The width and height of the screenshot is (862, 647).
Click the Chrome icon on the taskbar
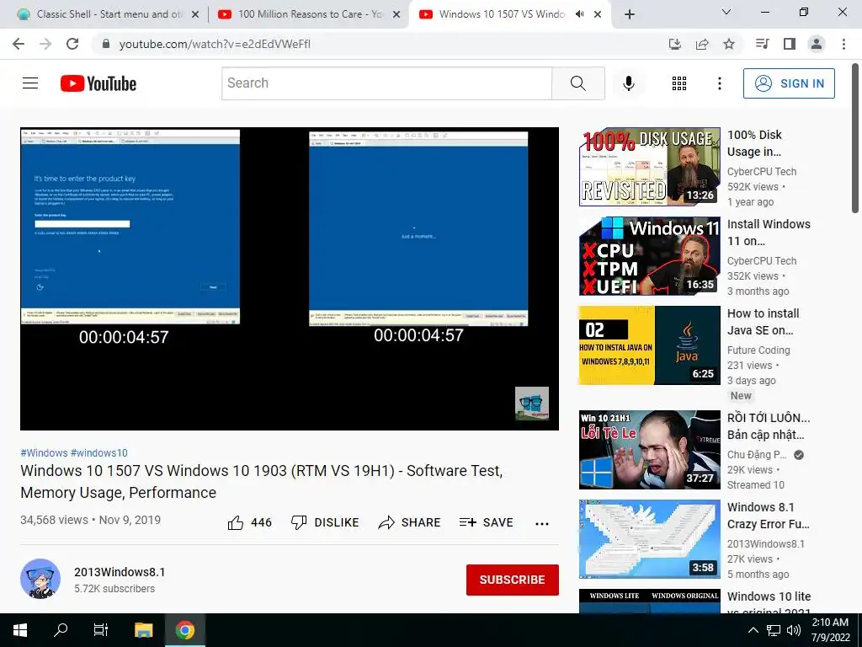pyautogui.click(x=184, y=630)
